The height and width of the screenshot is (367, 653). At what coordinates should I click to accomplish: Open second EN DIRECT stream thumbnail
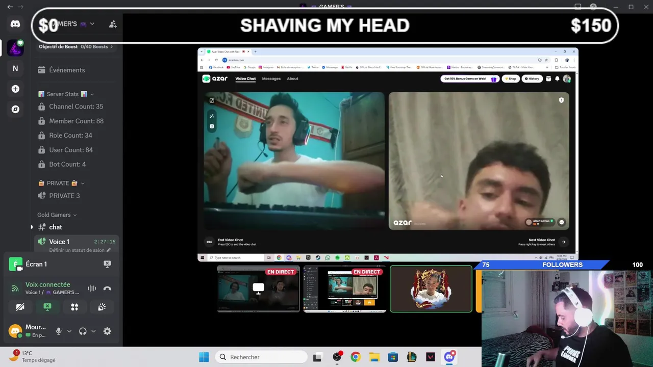click(345, 289)
